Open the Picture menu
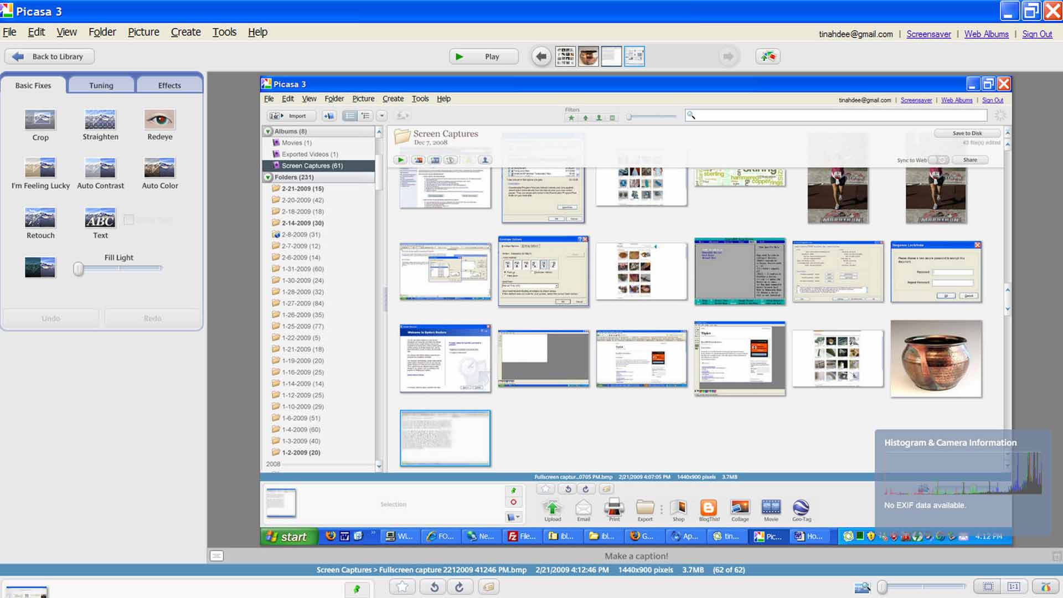The image size is (1063, 598). (143, 32)
